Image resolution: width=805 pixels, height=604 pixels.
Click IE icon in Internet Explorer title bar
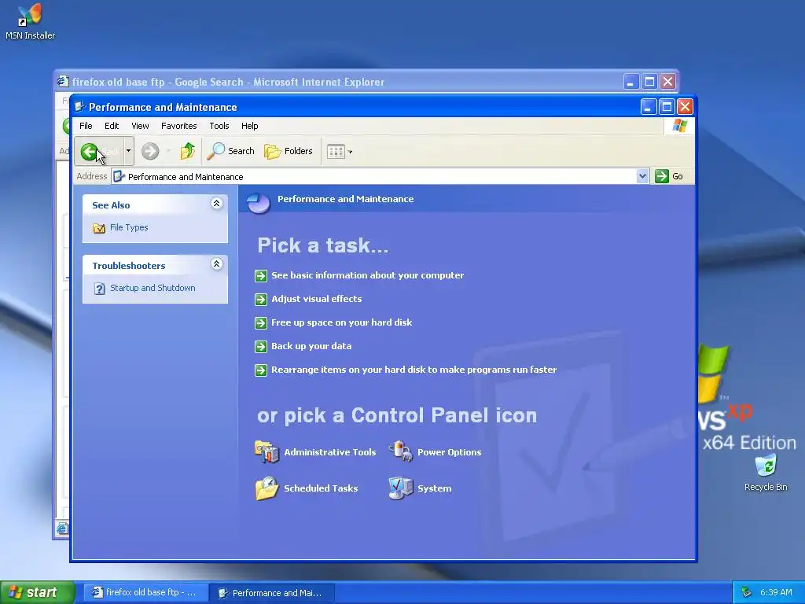tap(63, 81)
